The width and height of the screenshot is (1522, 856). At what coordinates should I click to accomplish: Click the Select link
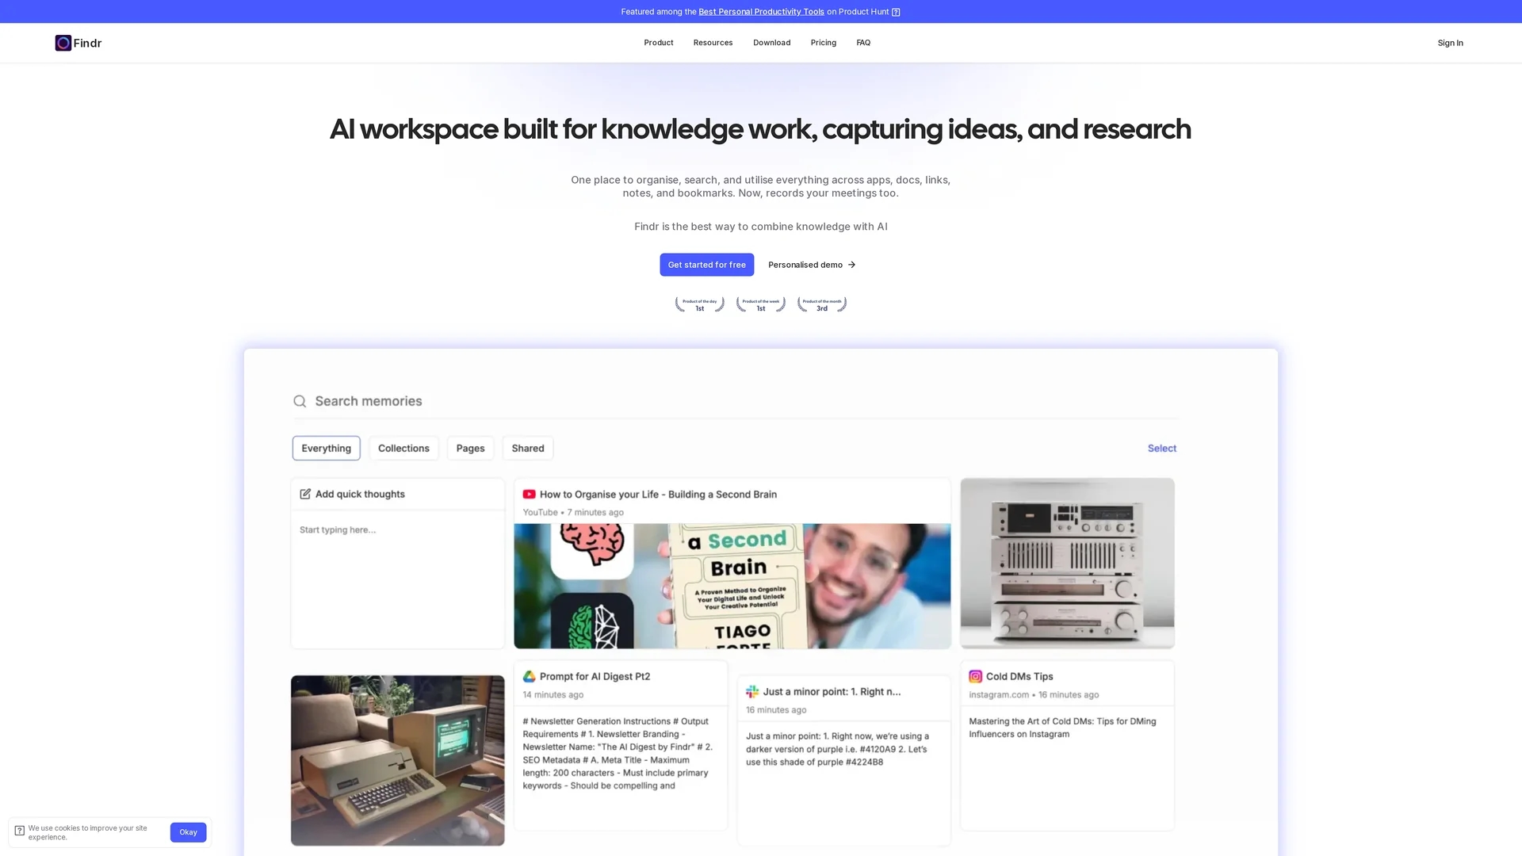(1161, 448)
